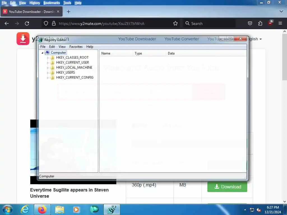Open uBlock extension icon with badge
Image resolution: width=287 pixels, height=215 pixels.
270,23
